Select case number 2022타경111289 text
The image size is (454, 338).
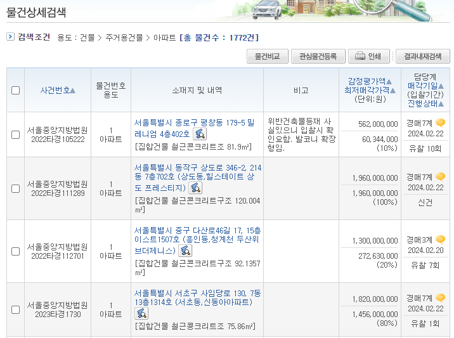point(58,193)
